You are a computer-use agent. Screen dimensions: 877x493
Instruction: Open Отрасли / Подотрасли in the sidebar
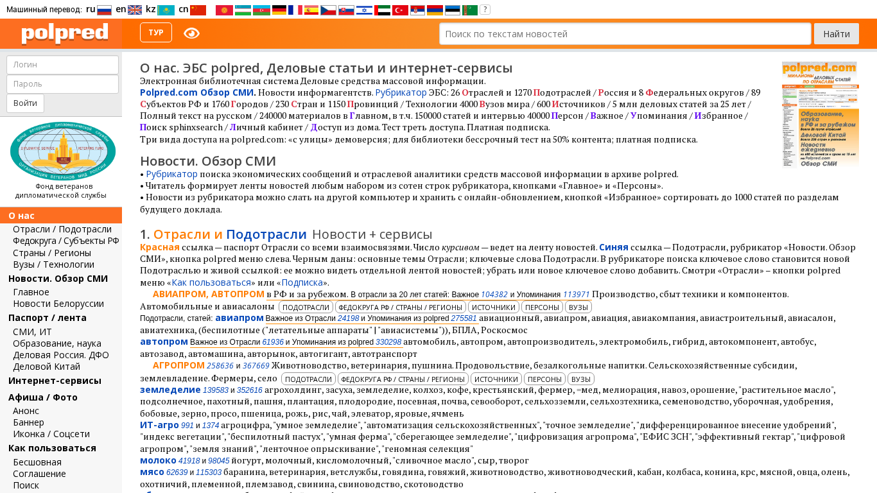pyautogui.click(x=62, y=230)
